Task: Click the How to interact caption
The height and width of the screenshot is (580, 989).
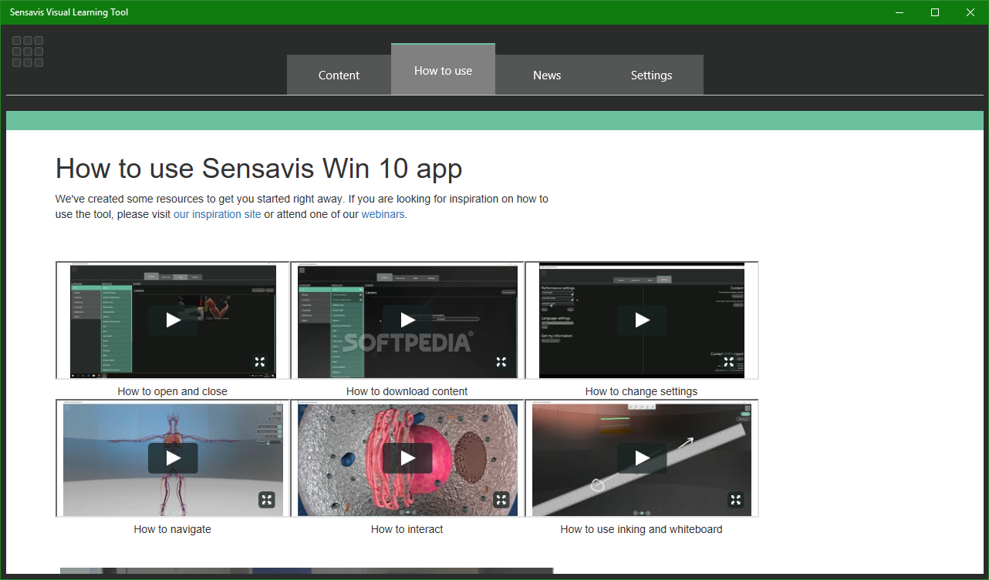Action: pos(407,529)
